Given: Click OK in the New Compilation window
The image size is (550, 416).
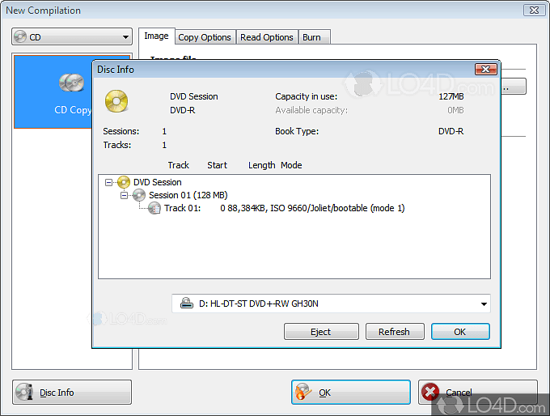Looking at the screenshot, I should [x=351, y=393].
